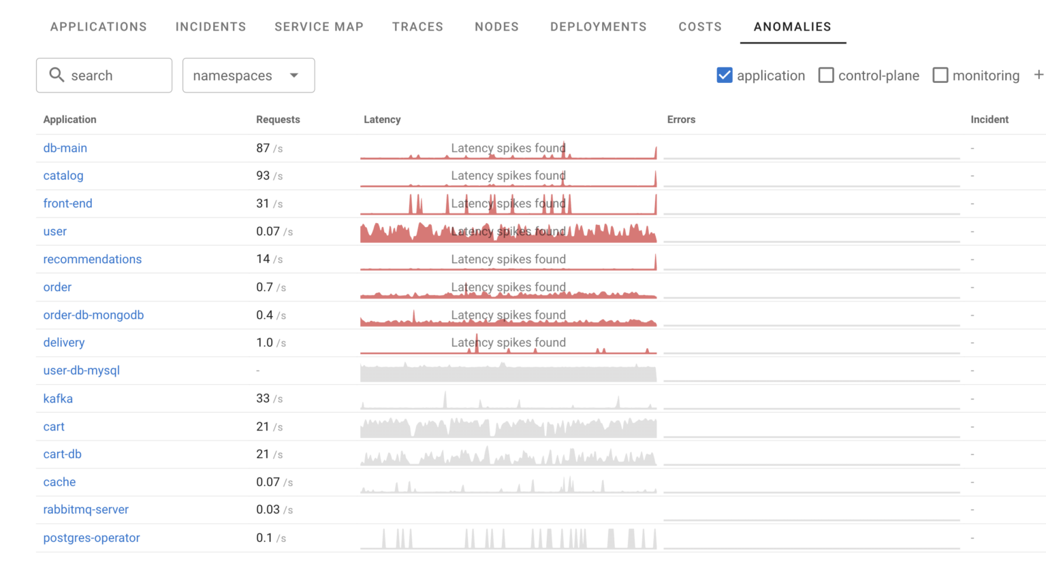Screen dimensions: 1046x563
Task: Open the postgres-operator application
Action: pos(91,537)
